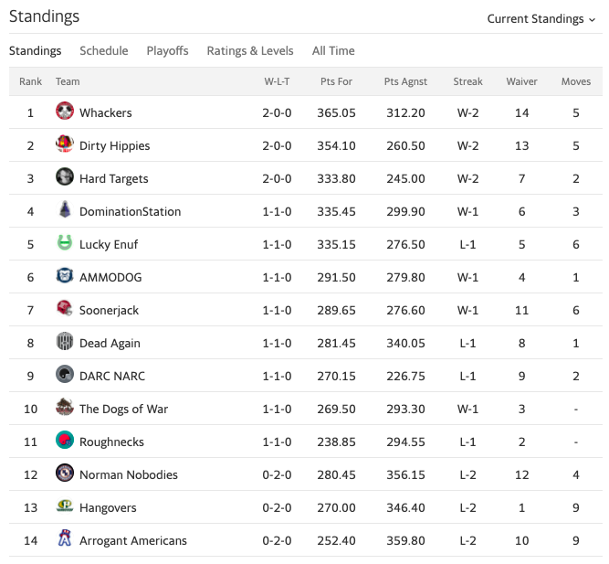609x564 pixels.
Task: Click the DominationStation wizard hat icon
Action: 65,209
